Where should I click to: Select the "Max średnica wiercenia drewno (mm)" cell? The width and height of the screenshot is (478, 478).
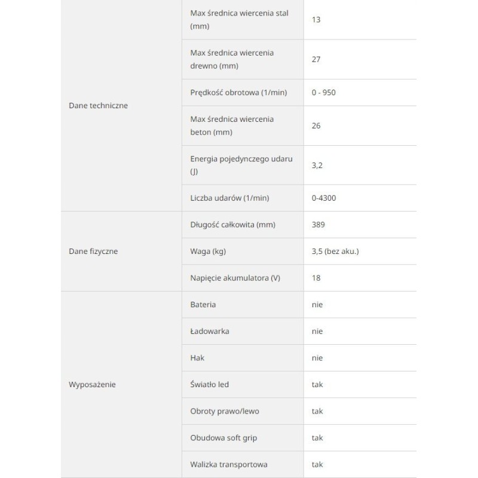tap(232, 59)
